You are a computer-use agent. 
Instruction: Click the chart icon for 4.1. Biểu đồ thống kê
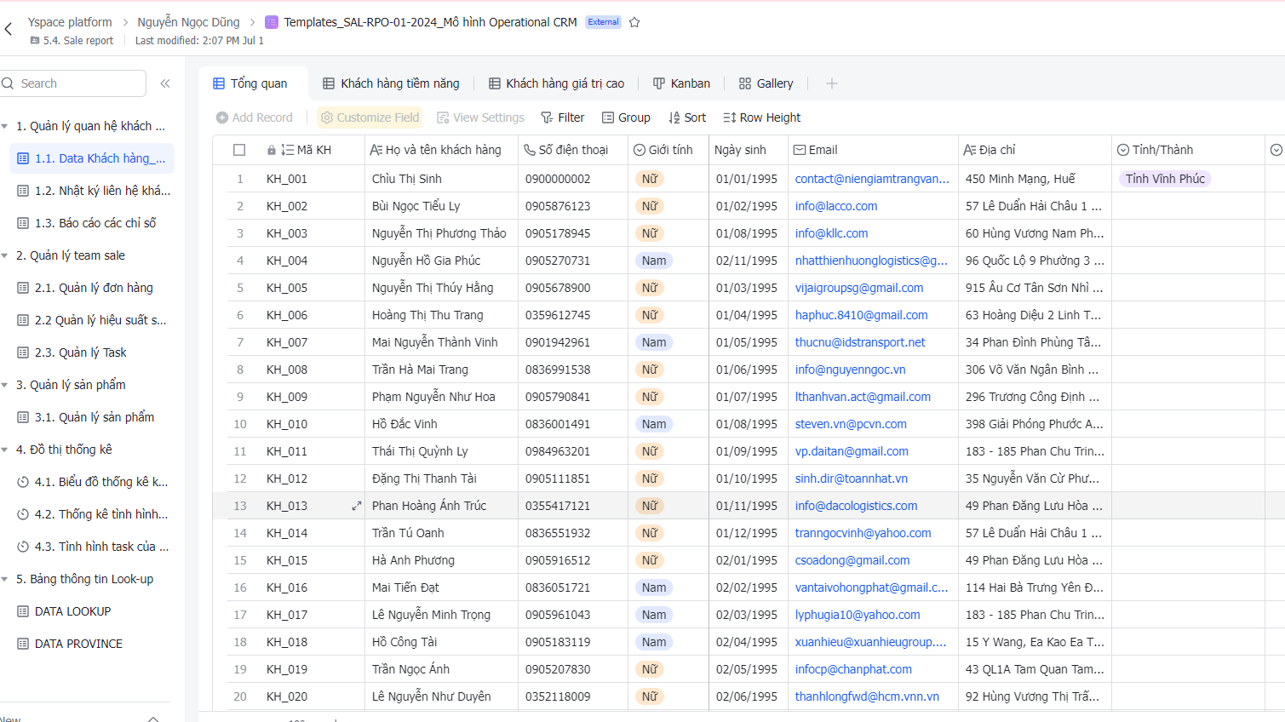click(23, 482)
